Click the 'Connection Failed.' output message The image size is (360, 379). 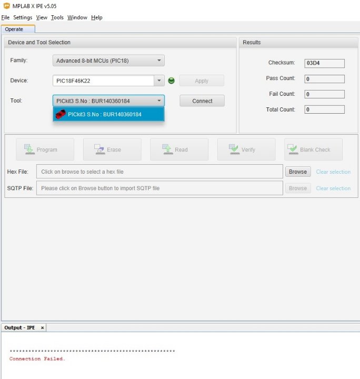coord(37,358)
